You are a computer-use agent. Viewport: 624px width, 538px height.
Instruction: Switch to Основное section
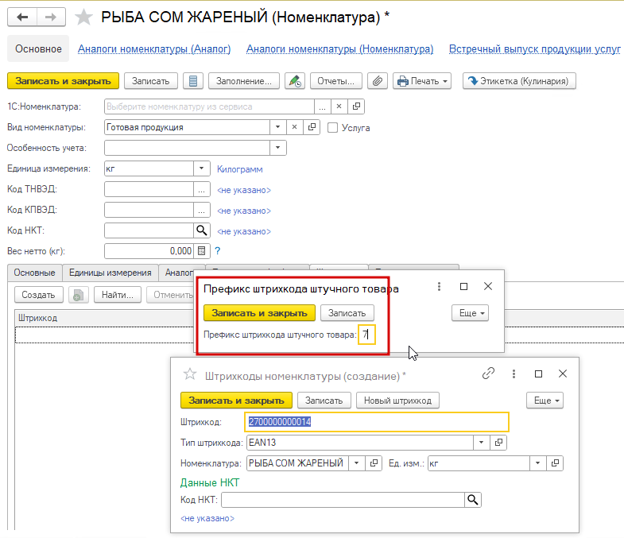[38, 48]
